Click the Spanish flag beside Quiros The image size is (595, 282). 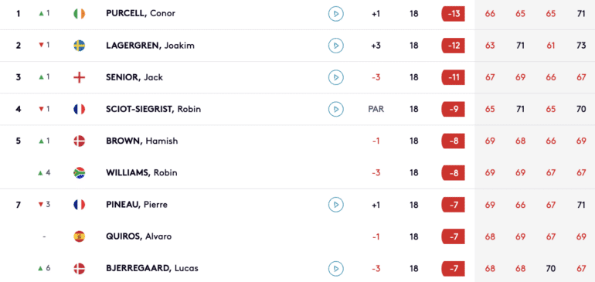pos(79,237)
